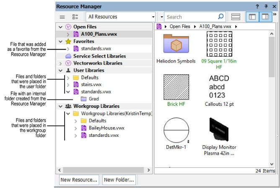Expand stairs.vwx file node
Viewport: 280px width, 188px height.
pos(68,85)
